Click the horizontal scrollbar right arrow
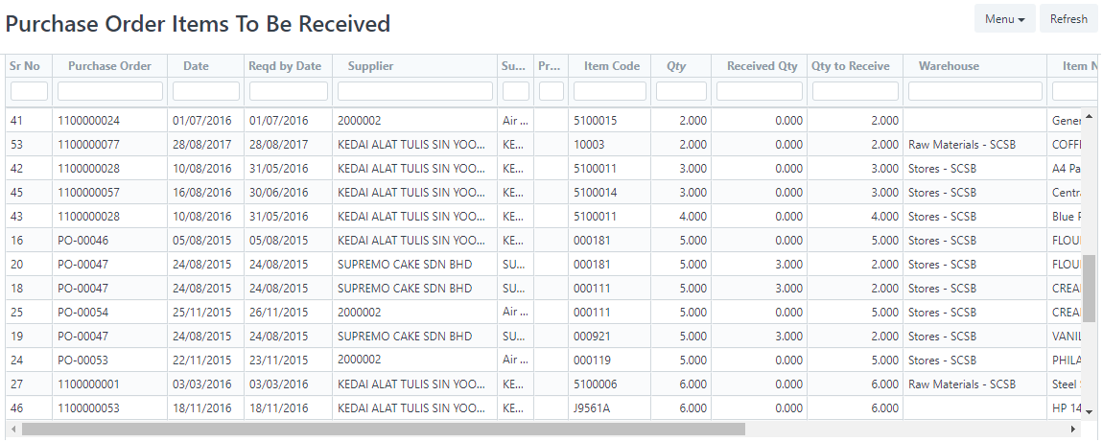Screen dimensions: 1103x442 pos(1073,429)
